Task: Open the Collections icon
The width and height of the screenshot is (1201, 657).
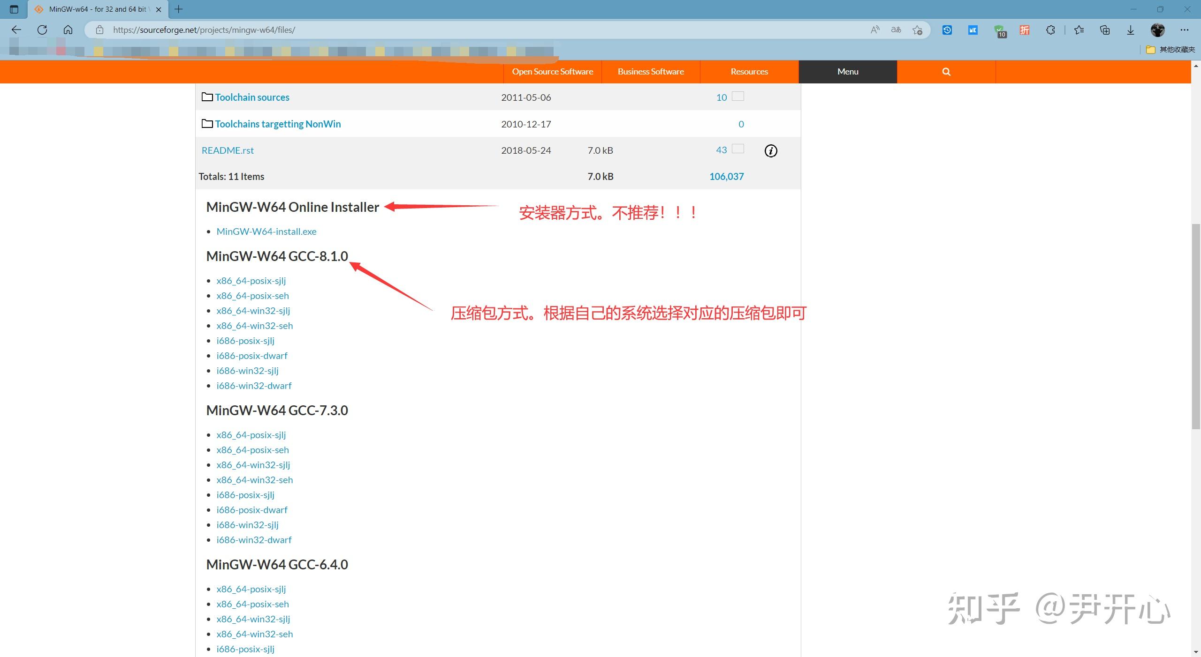Action: [x=1105, y=30]
